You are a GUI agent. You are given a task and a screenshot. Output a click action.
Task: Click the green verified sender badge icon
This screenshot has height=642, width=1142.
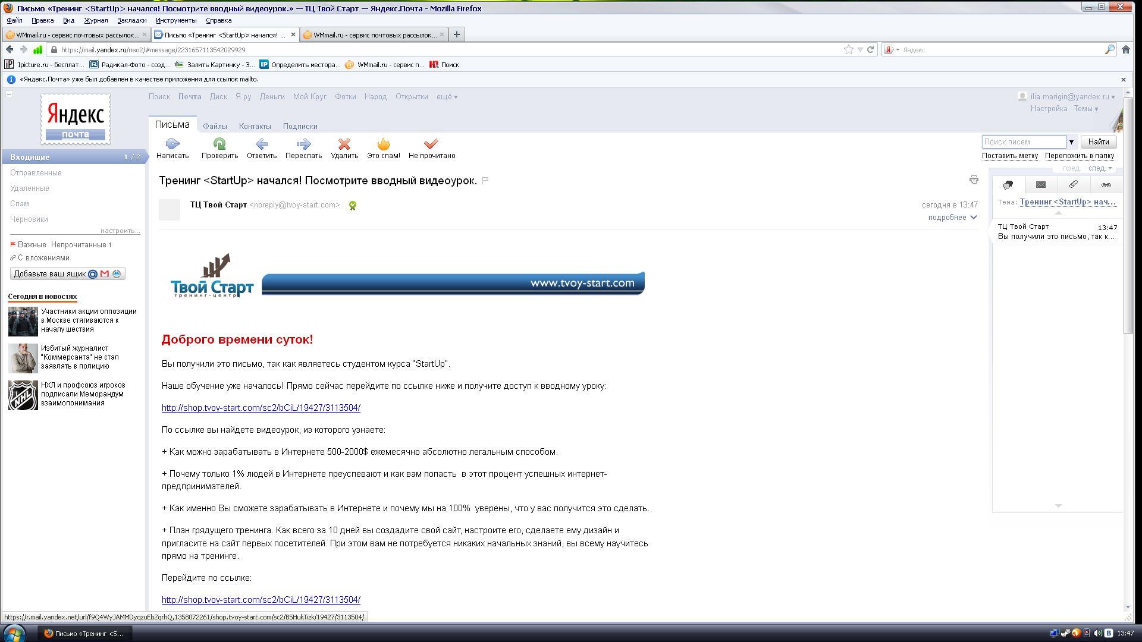click(353, 206)
